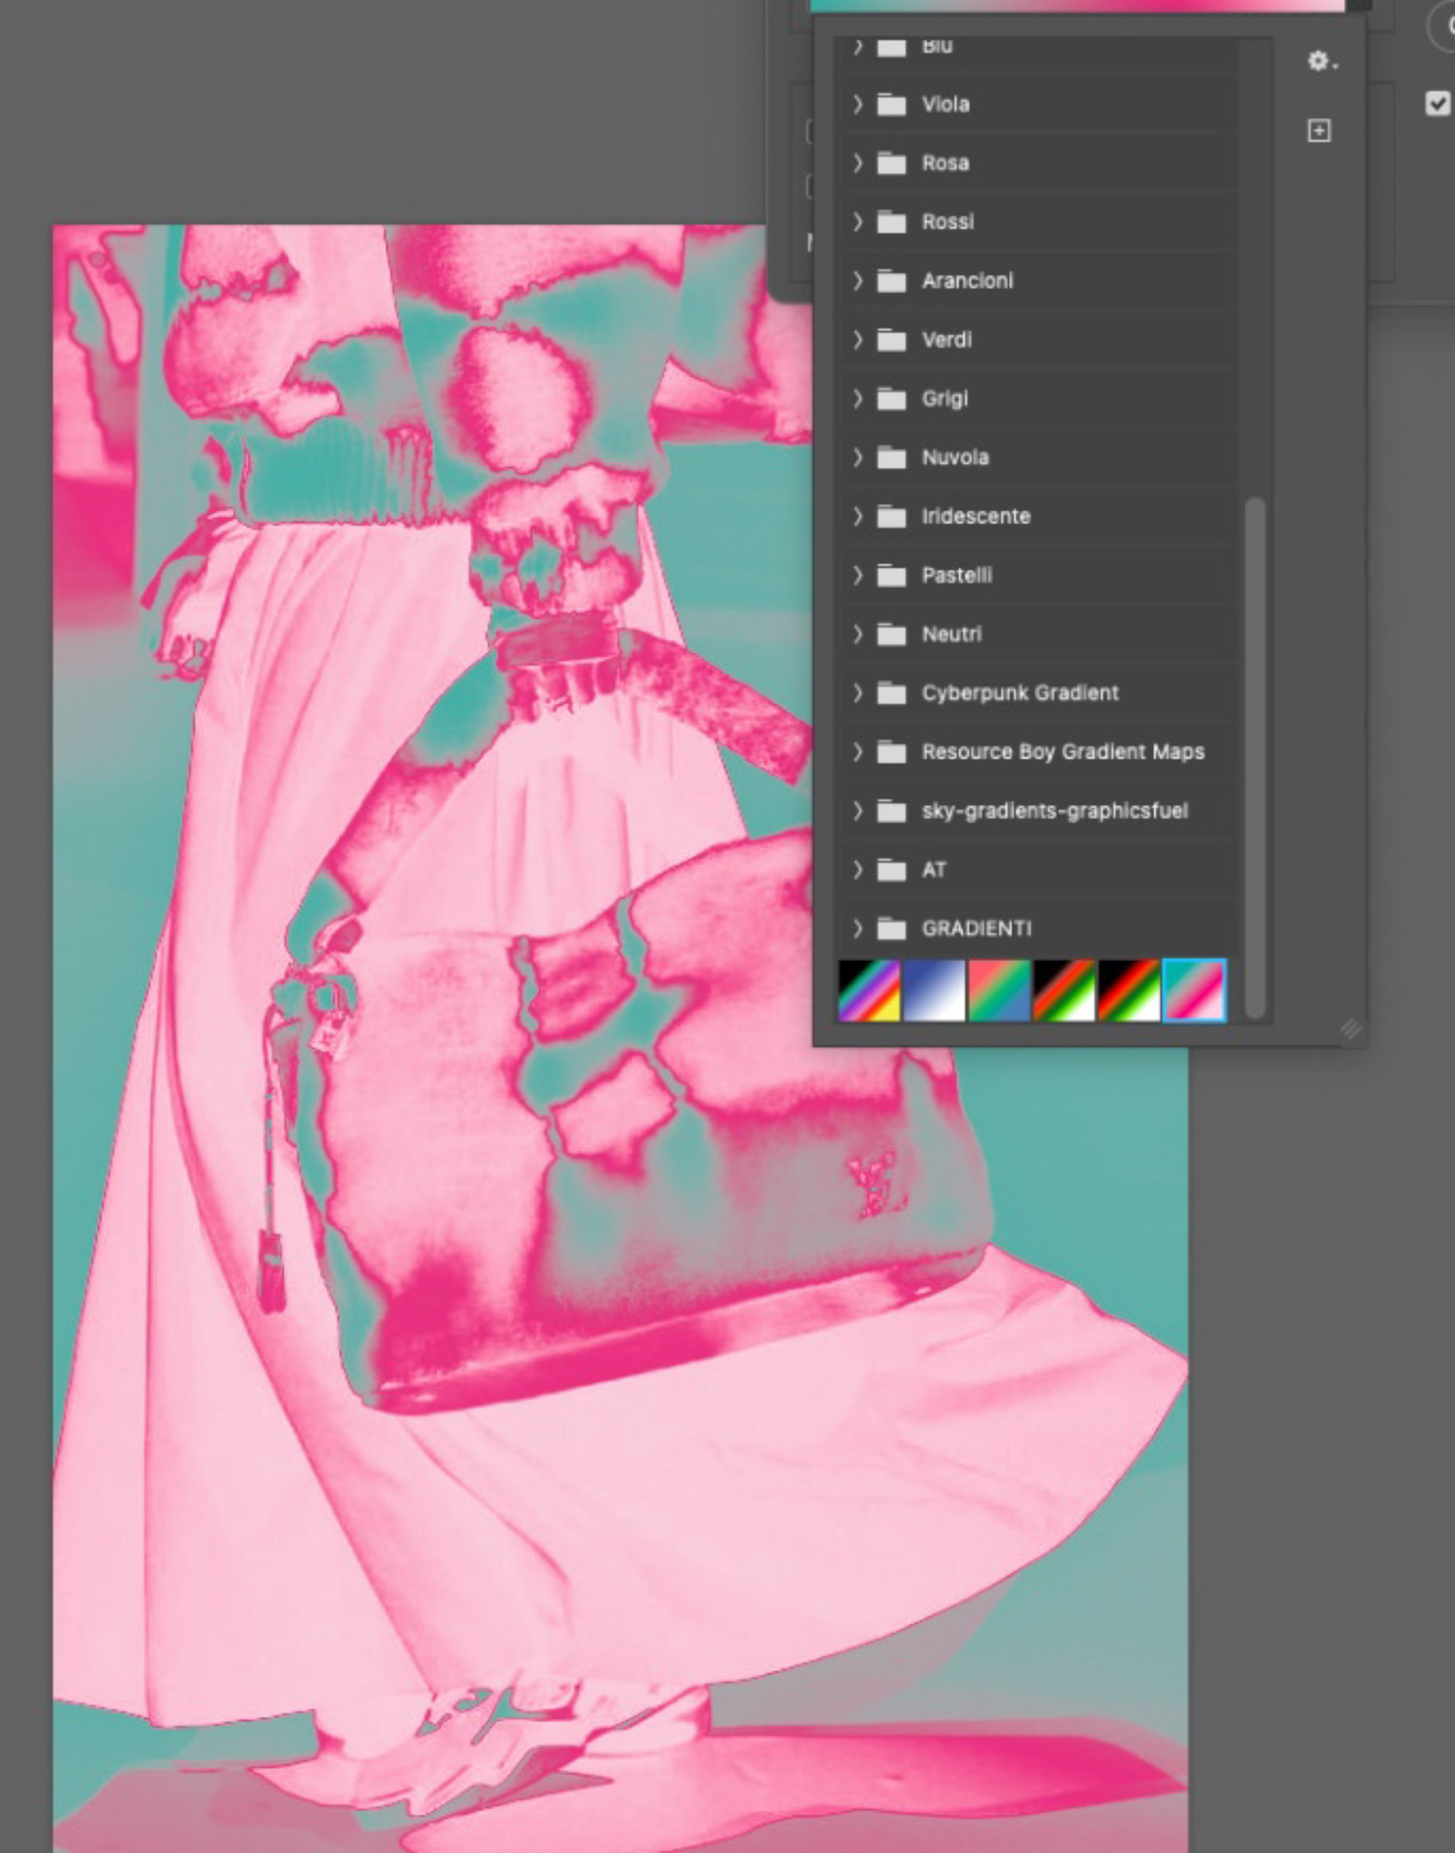
Task: Select the sky-gradients-graphicsfuel label
Action: [1055, 810]
